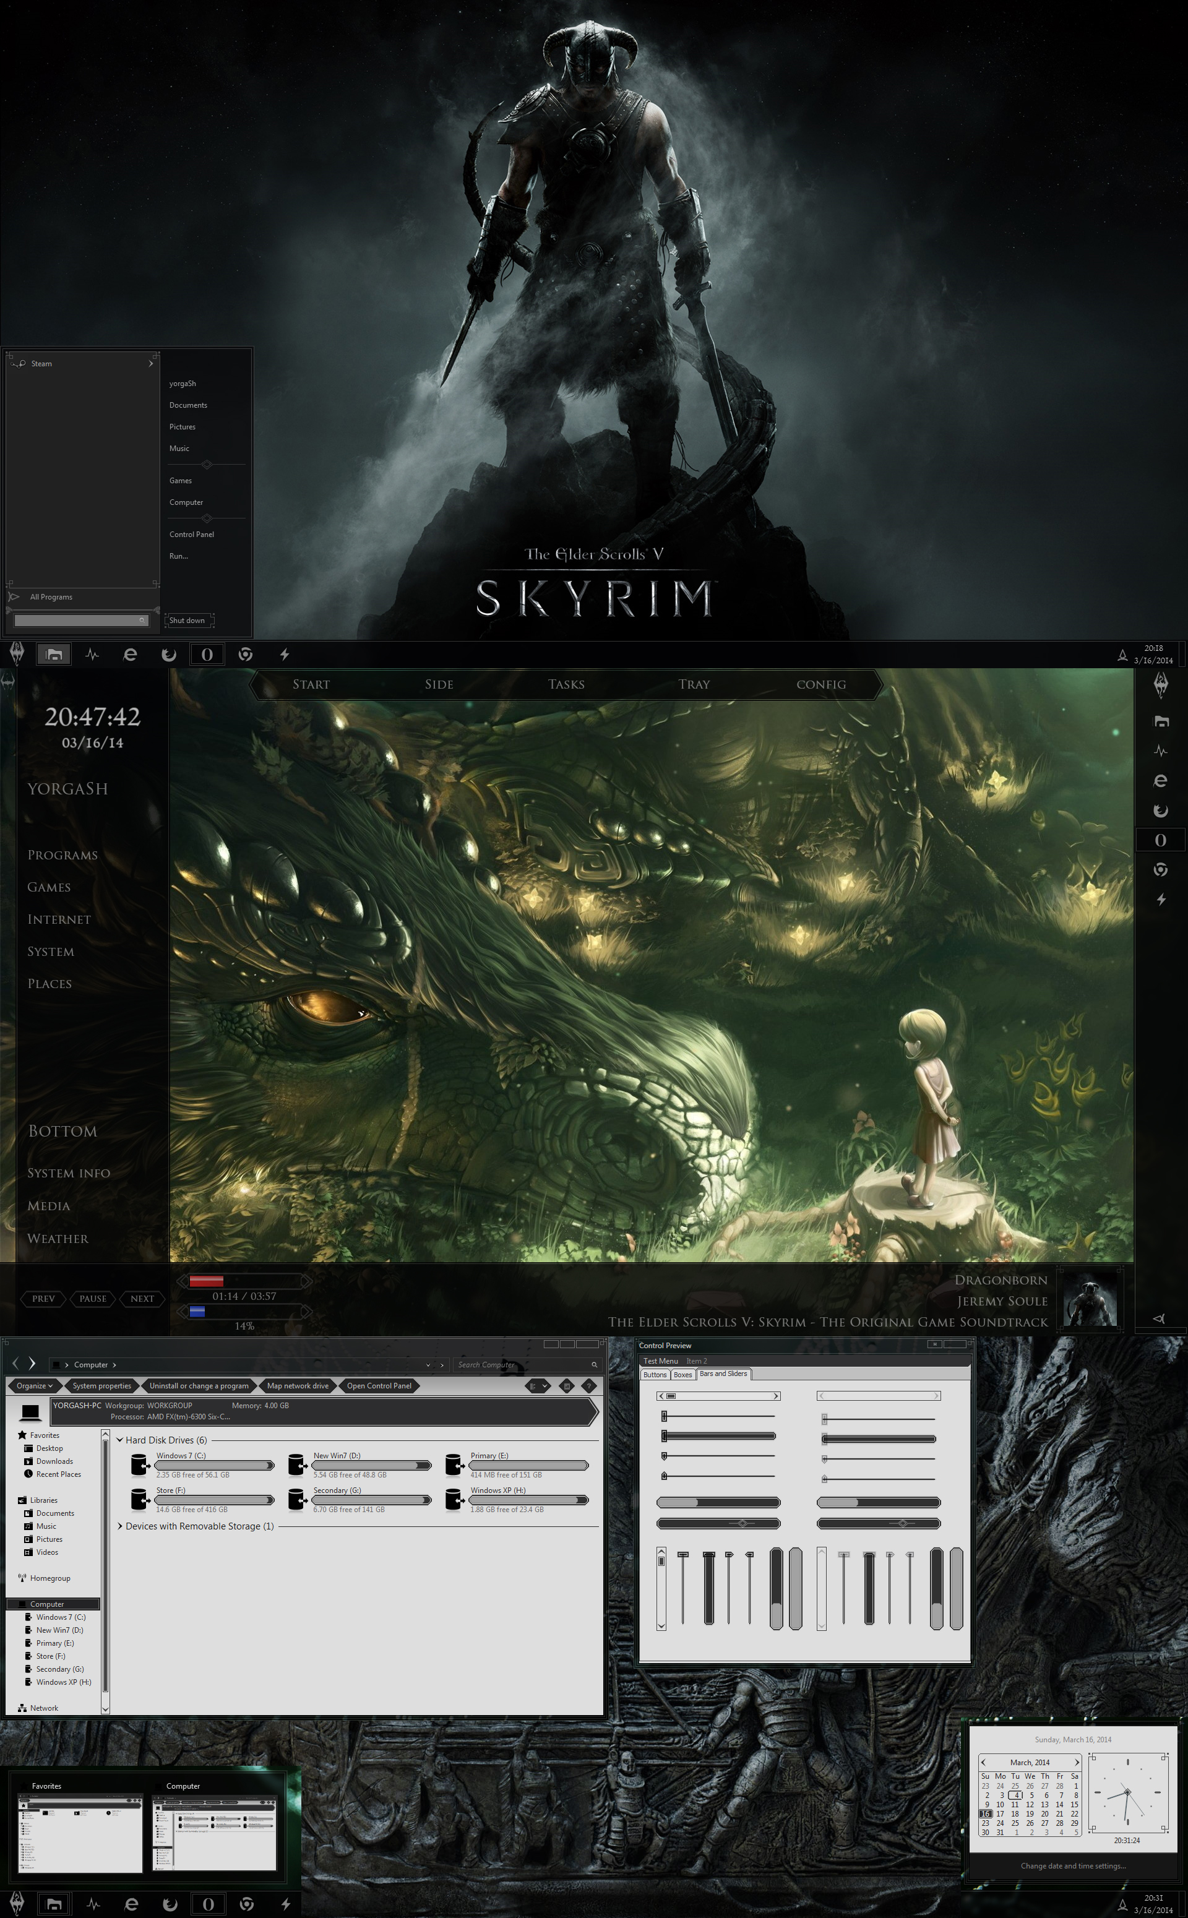
Task: Open the Windows 7 (C:) drive icon
Action: click(140, 1465)
